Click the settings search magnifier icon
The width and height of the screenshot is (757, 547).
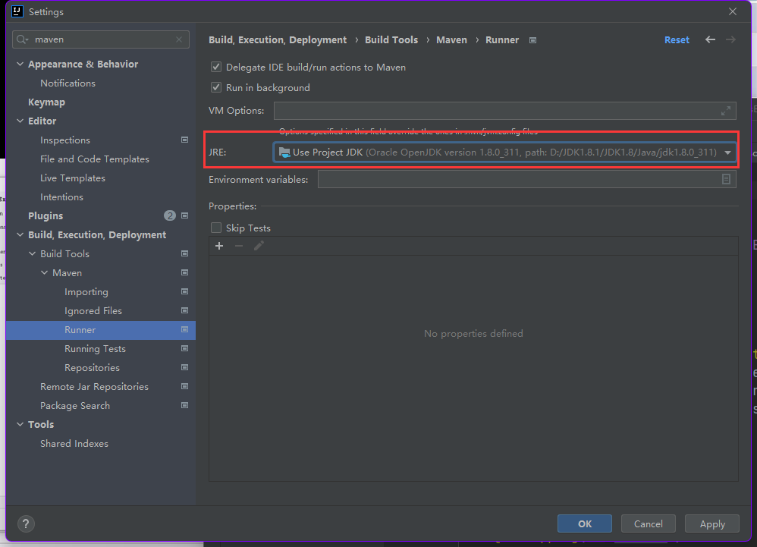pos(21,39)
